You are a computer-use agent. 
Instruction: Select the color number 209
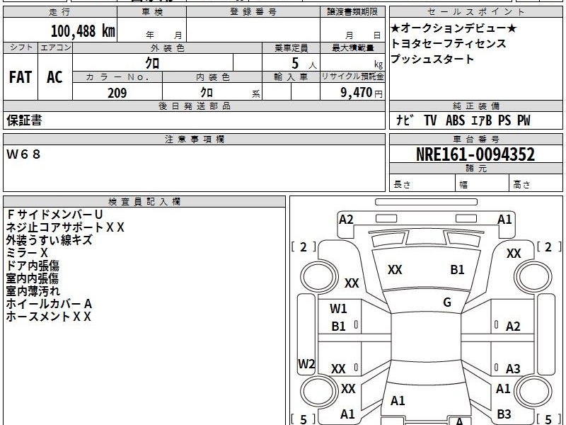[x=117, y=93]
